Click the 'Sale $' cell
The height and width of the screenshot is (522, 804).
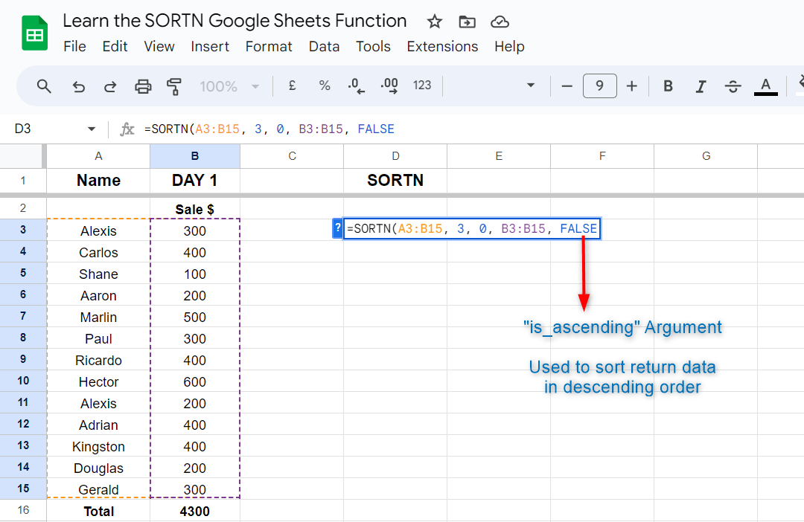(x=195, y=209)
